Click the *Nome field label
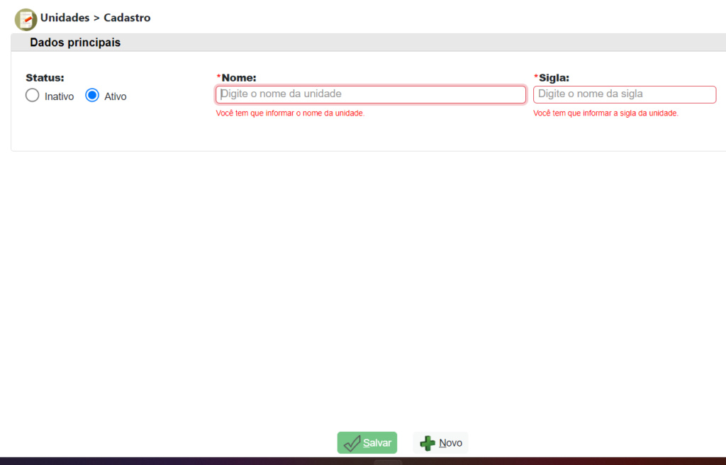Screen dimensions: 726x465 (x=239, y=77)
